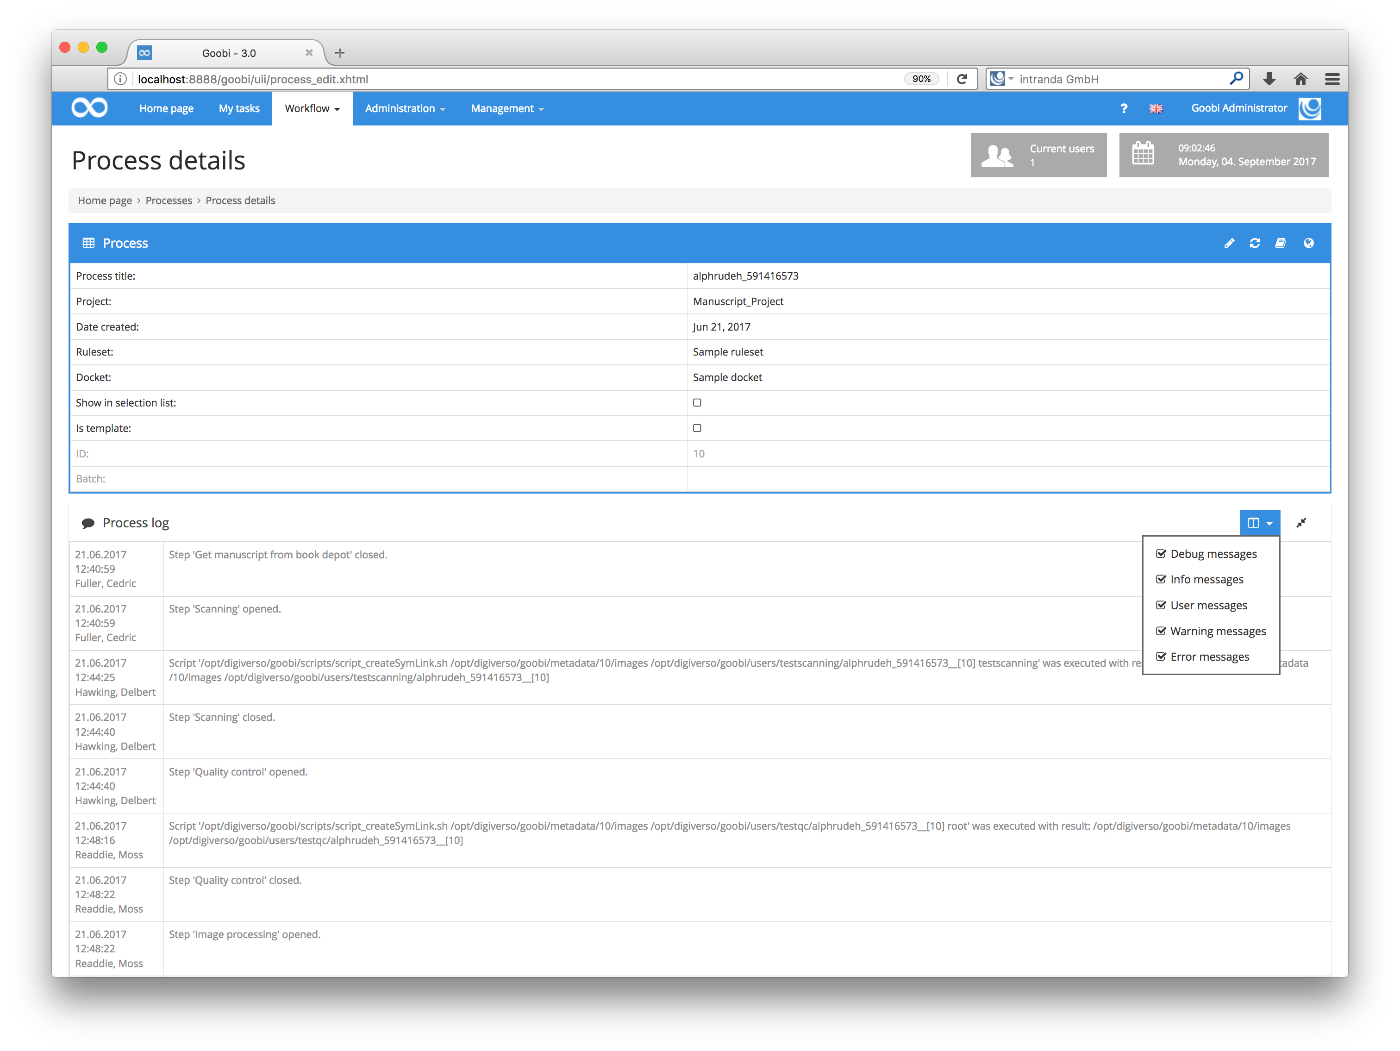Image resolution: width=1400 pixels, height=1051 pixels.
Task: Click the Process log speech bubble icon
Action: pyautogui.click(x=88, y=523)
